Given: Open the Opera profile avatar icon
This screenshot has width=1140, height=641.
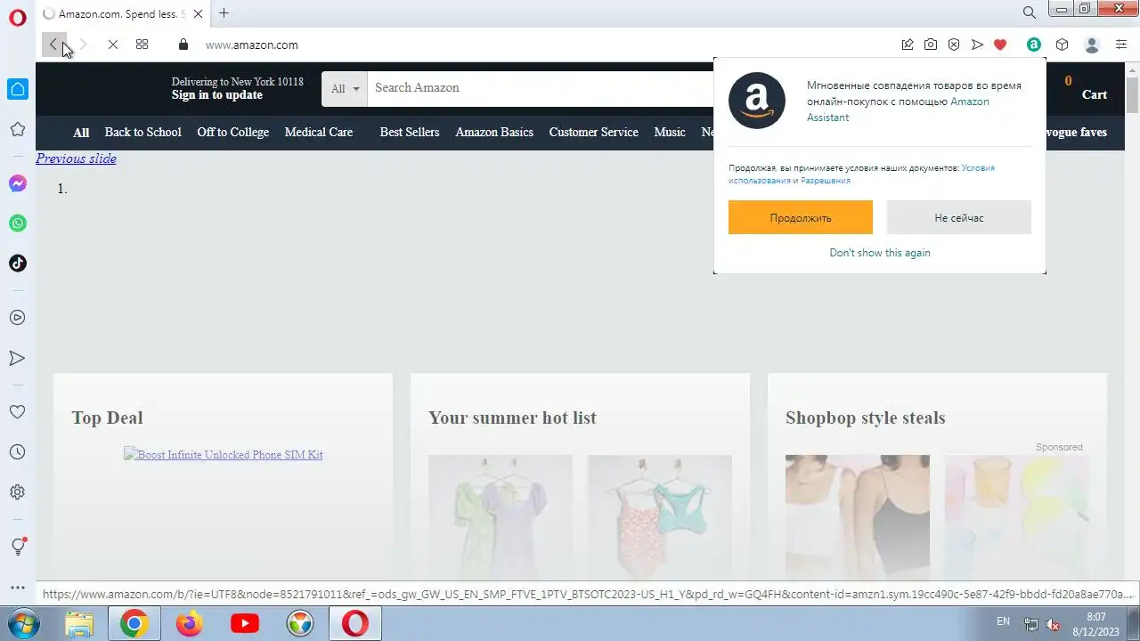Looking at the screenshot, I should [x=1092, y=45].
